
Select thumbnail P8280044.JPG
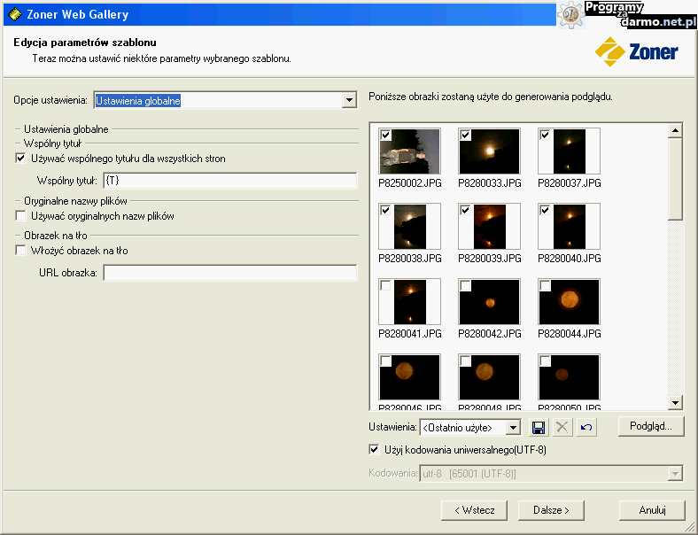[570, 302]
